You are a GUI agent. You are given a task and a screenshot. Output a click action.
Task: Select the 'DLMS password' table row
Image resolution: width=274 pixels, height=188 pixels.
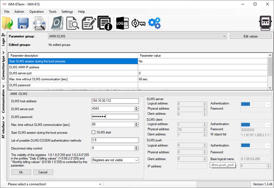[x=138, y=85]
